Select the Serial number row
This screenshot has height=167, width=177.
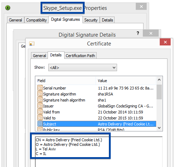[97, 88]
